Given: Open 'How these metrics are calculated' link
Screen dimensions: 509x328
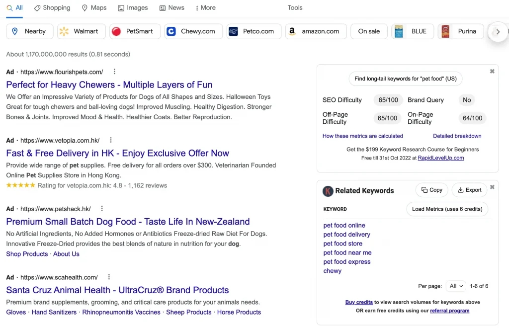Looking at the screenshot, I should [362, 136].
